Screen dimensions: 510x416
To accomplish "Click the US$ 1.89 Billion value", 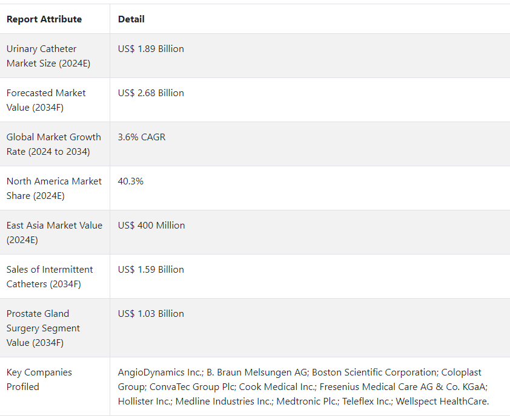I will click(151, 49).
